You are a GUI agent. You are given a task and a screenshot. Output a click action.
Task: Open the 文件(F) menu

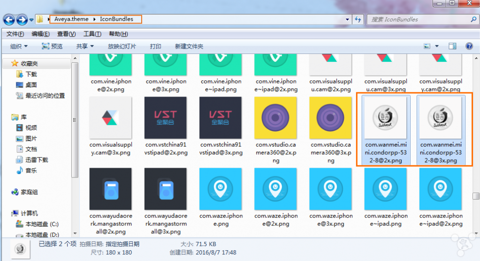15,34
